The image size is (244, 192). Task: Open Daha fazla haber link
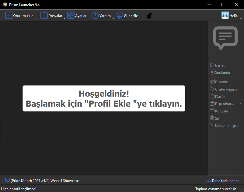[x=225, y=181]
